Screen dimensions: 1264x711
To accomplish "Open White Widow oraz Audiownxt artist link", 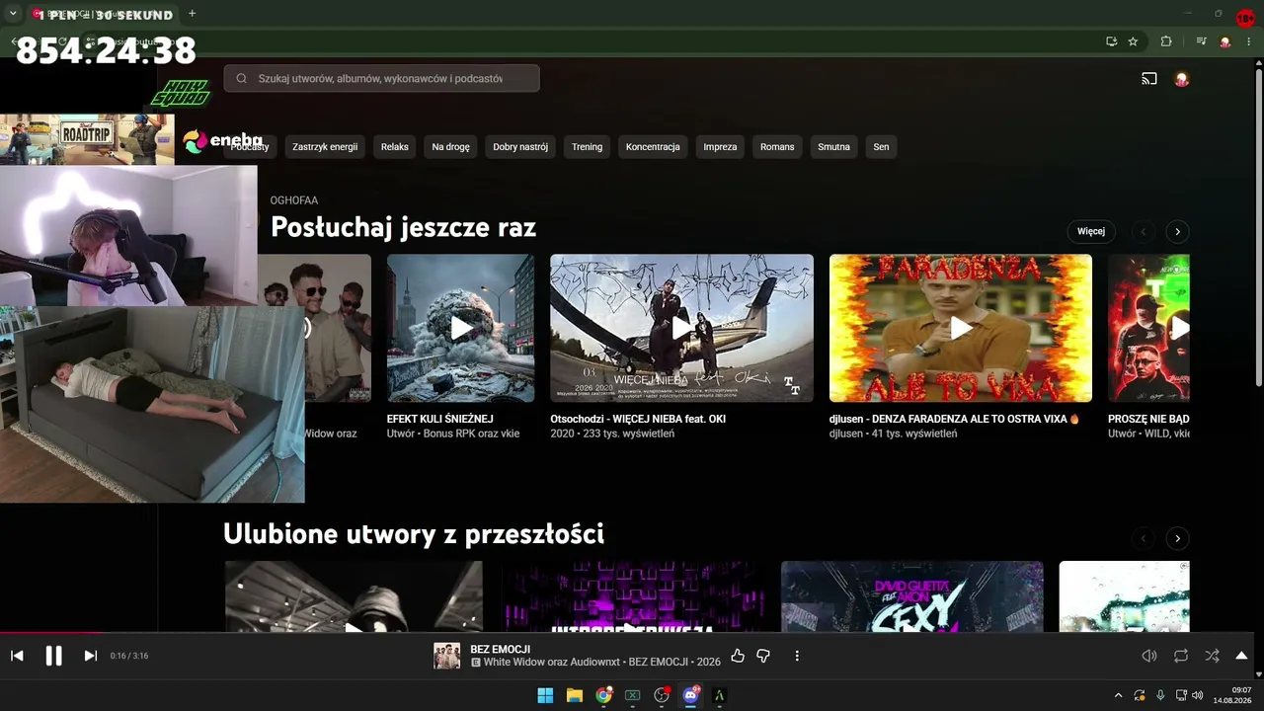I will [554, 663].
